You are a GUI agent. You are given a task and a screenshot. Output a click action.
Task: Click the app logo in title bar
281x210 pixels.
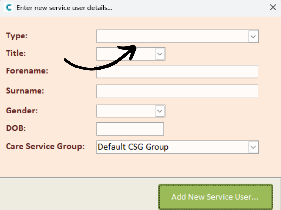click(8, 7)
